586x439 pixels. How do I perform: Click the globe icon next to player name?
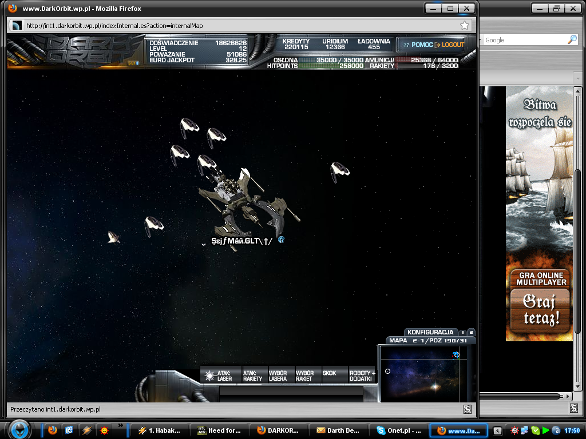[282, 240]
